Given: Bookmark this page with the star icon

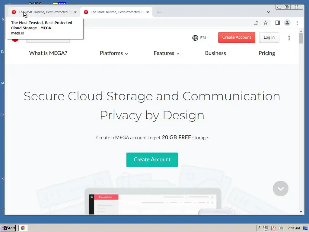Looking at the screenshot, I should point(266,23).
